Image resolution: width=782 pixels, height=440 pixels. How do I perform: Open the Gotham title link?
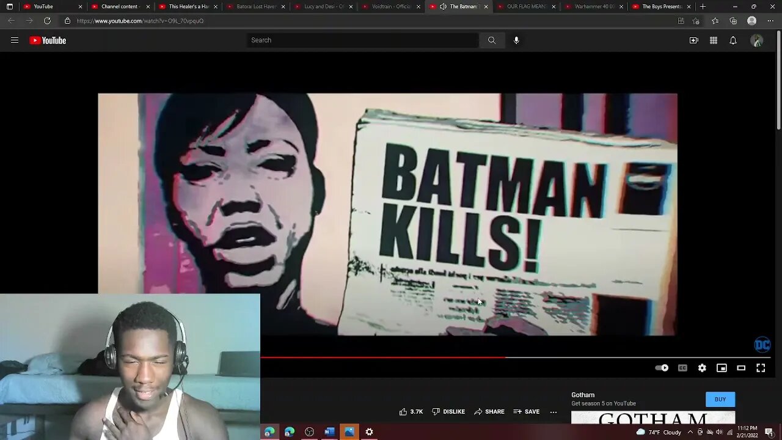(x=583, y=395)
